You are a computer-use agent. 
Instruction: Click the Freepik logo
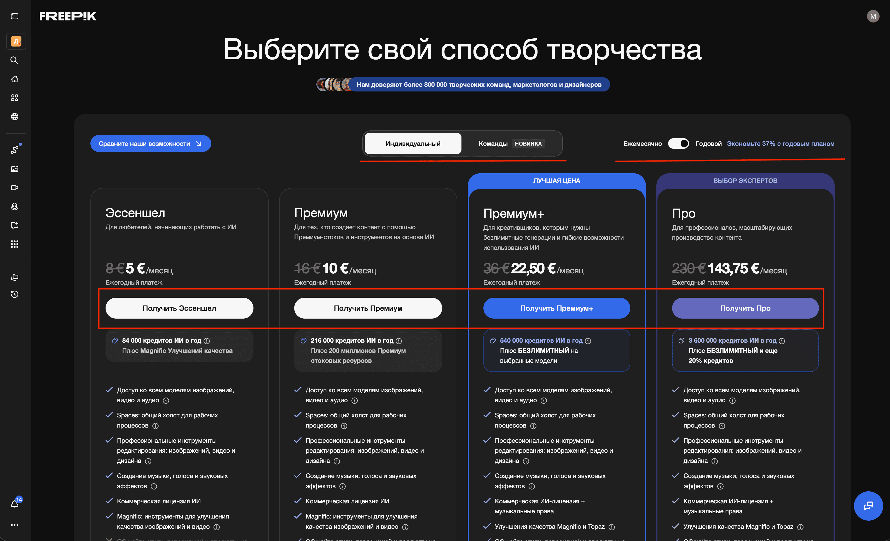point(68,16)
